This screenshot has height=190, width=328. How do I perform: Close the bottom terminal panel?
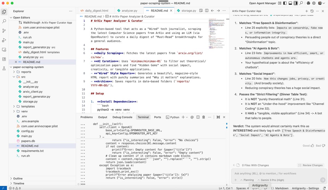point(224,117)
